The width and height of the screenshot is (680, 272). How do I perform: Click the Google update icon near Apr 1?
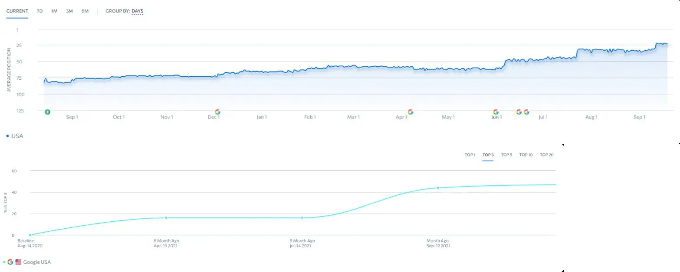[x=411, y=112]
